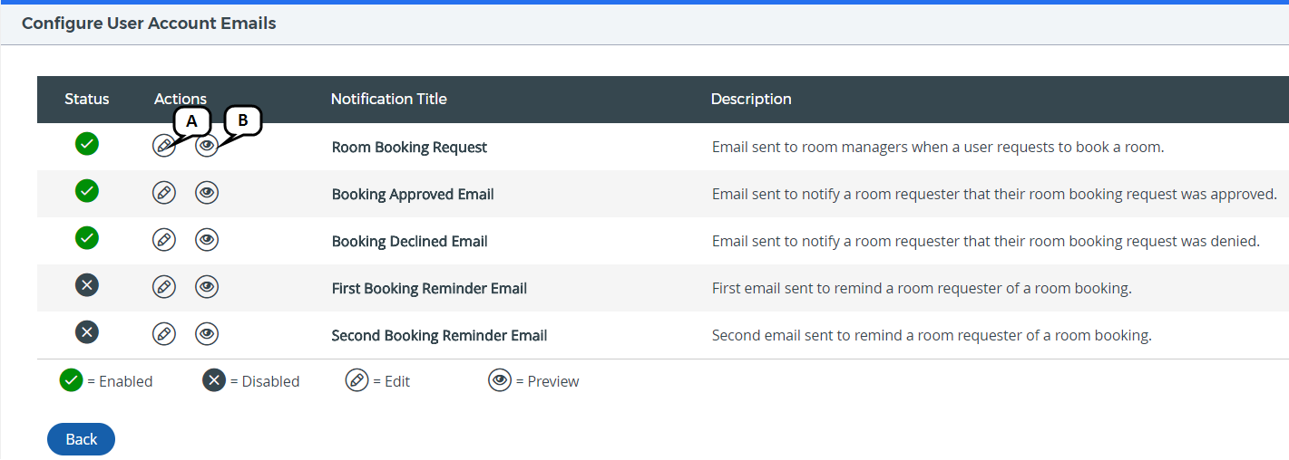Edit the Second Booking Reminder Email

[x=163, y=334]
